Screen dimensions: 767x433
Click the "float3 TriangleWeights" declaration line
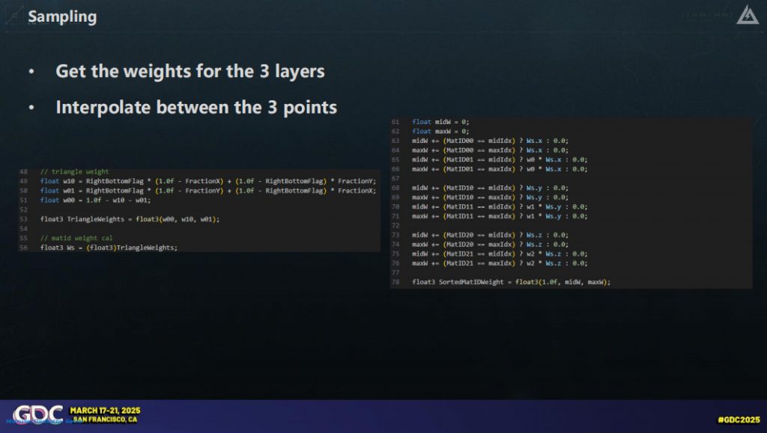tap(130, 219)
